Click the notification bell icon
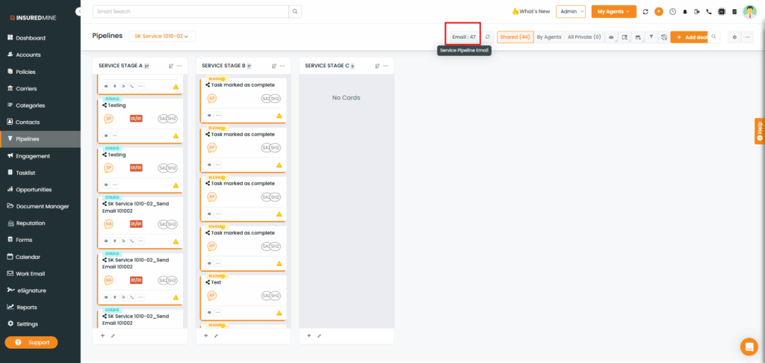The height and width of the screenshot is (363, 765). [685, 12]
